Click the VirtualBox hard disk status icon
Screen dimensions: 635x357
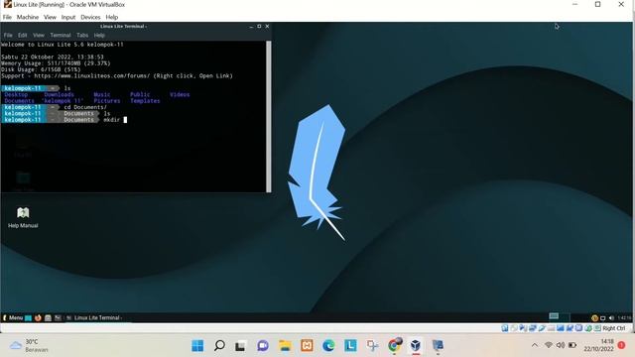(x=505, y=328)
